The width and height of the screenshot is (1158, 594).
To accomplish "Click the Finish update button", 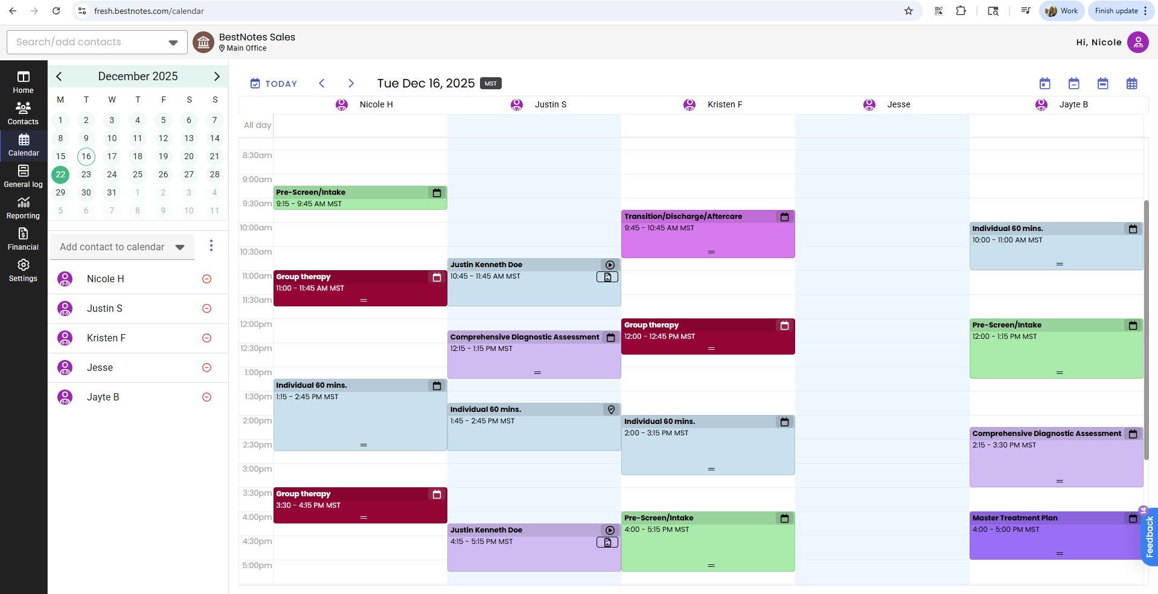I will pyautogui.click(x=1116, y=11).
